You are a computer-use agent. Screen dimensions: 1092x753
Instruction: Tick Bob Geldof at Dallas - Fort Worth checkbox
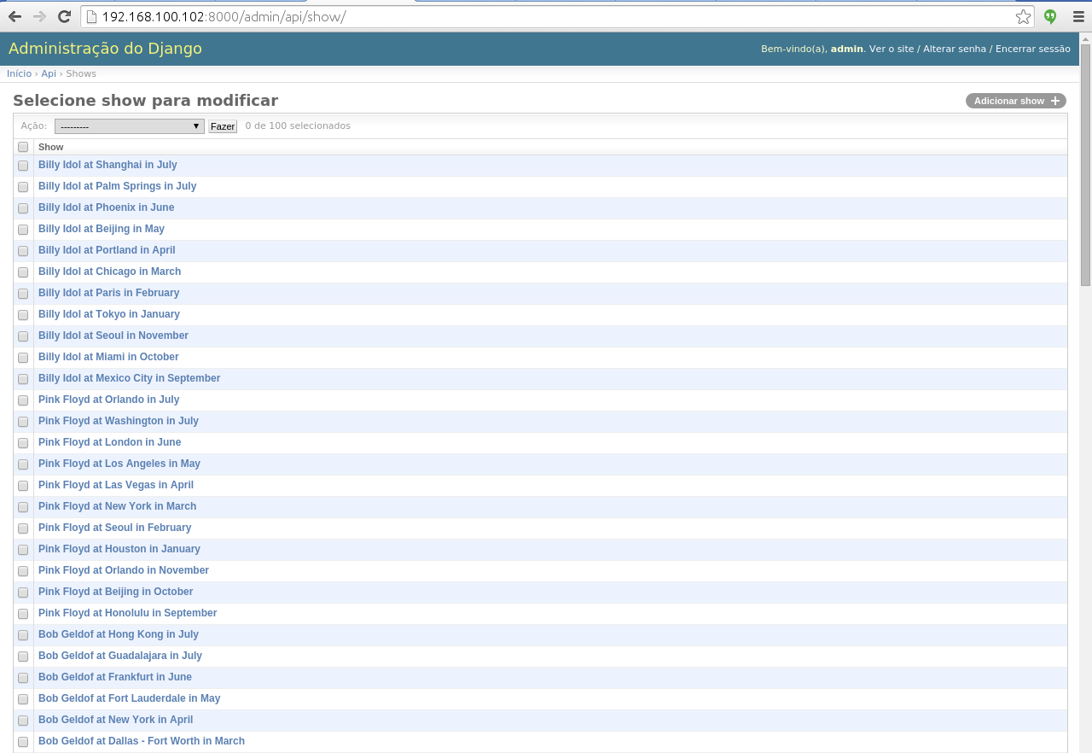[x=23, y=742]
